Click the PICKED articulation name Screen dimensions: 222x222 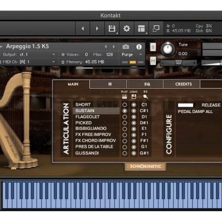pos(83,123)
